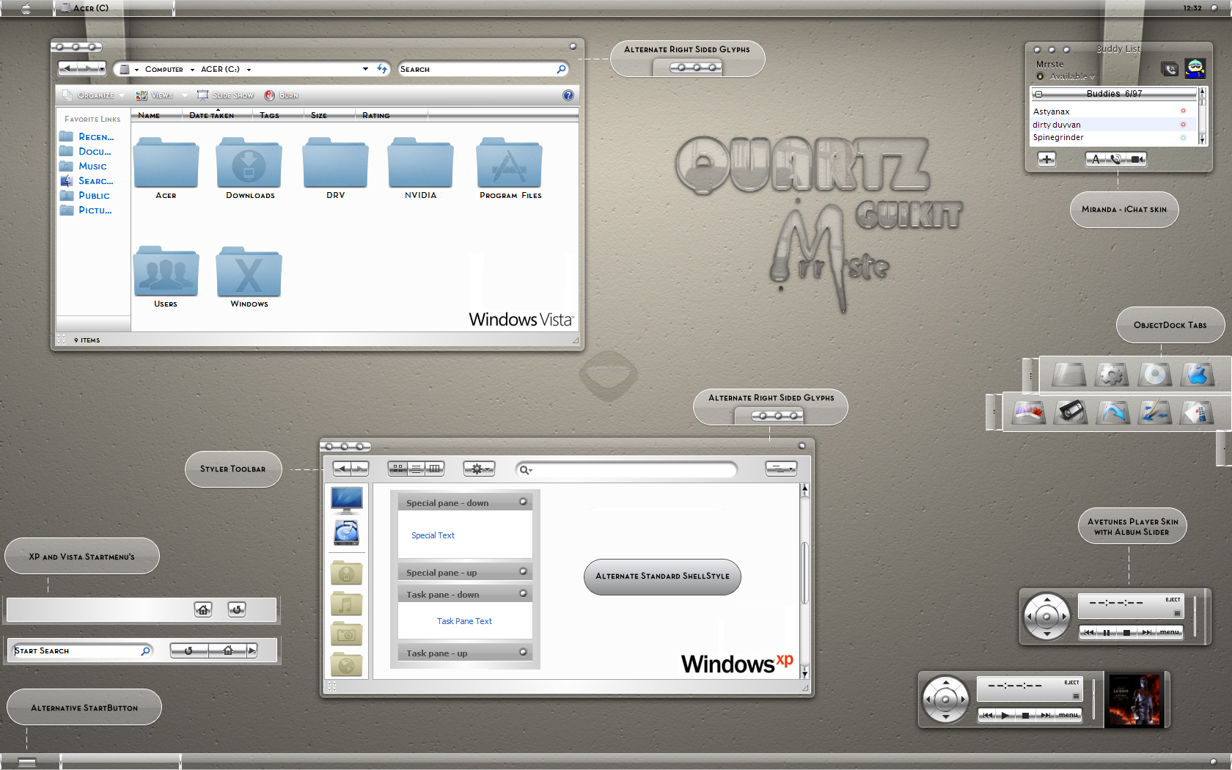1232x770 pixels.
Task: Open the blue Apple dock icon
Action: [x=1198, y=375]
